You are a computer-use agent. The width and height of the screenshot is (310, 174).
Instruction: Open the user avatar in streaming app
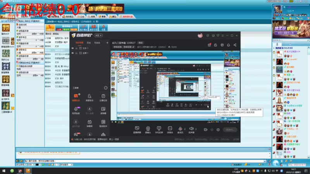pyautogui.click(x=200, y=36)
